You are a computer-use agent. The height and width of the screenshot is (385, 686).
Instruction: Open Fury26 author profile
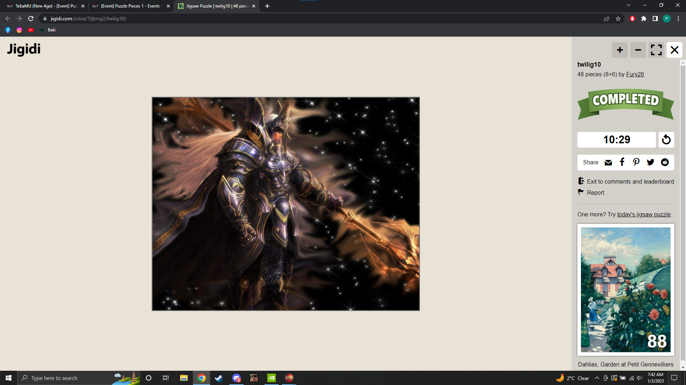635,74
